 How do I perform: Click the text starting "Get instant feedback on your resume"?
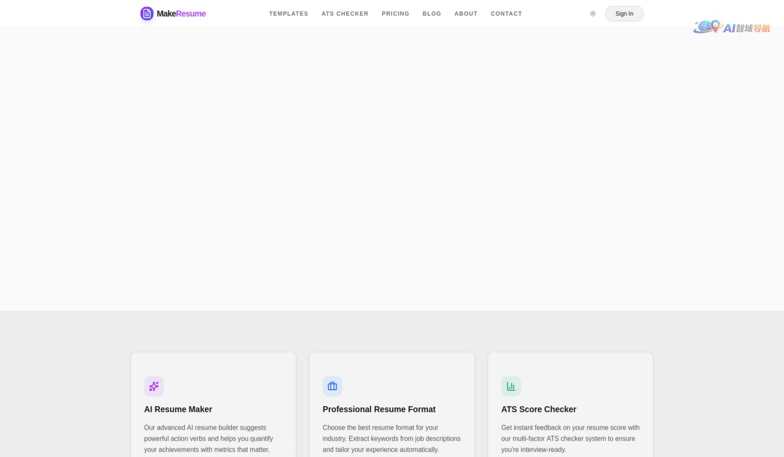tap(570, 439)
